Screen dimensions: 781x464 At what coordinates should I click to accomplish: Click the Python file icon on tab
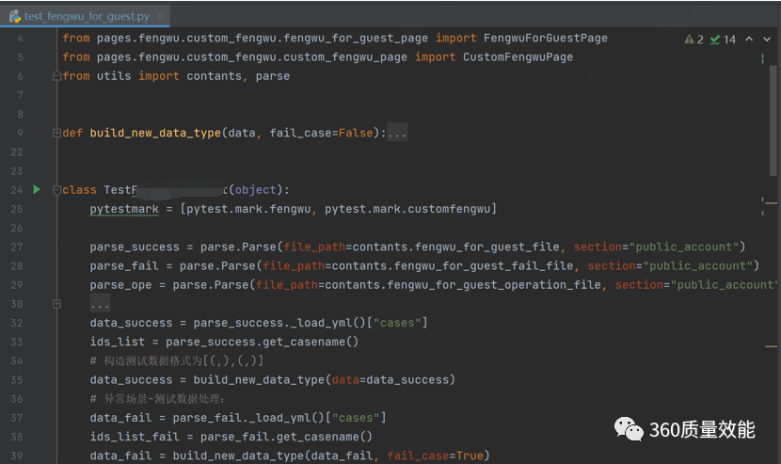15,16
